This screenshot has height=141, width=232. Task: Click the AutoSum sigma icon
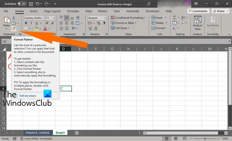(x=175, y=18)
